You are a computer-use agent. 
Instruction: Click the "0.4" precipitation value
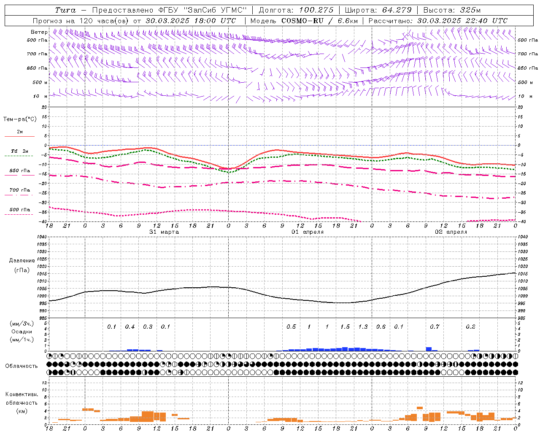pos(130,327)
